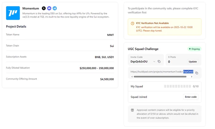The image size is (215, 129).
Task: Copy the buidlpad referral link
Action: (197, 73)
